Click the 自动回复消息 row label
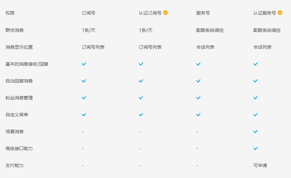The width and height of the screenshot is (291, 178). (19, 81)
